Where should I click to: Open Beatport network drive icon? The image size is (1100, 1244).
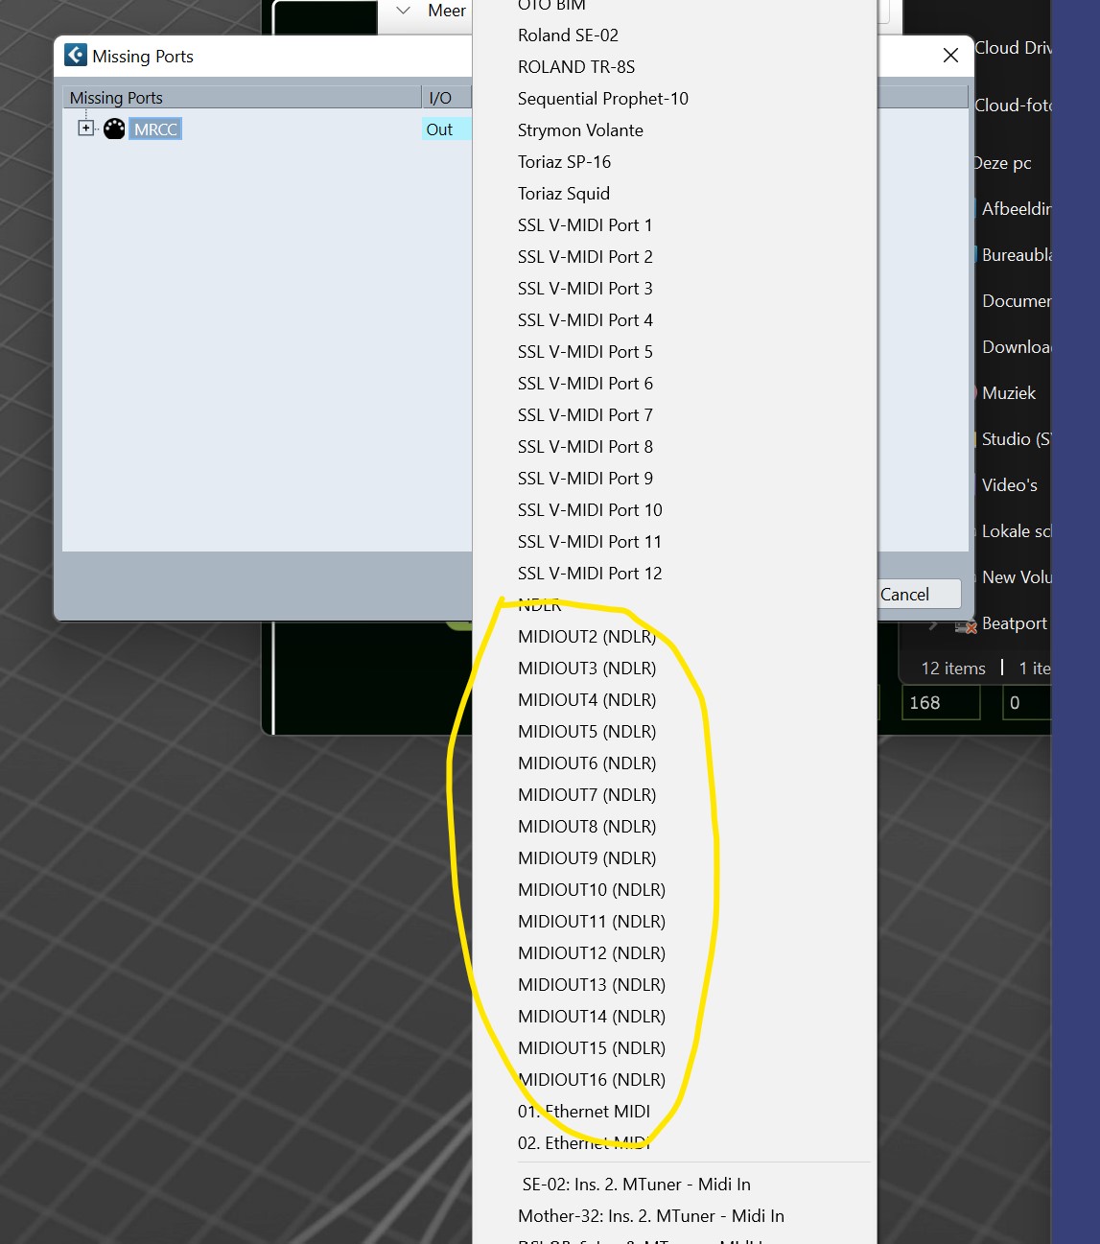(965, 624)
